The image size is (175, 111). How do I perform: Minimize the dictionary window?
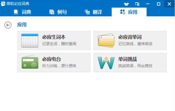pyautogui.click(x=148, y=4)
